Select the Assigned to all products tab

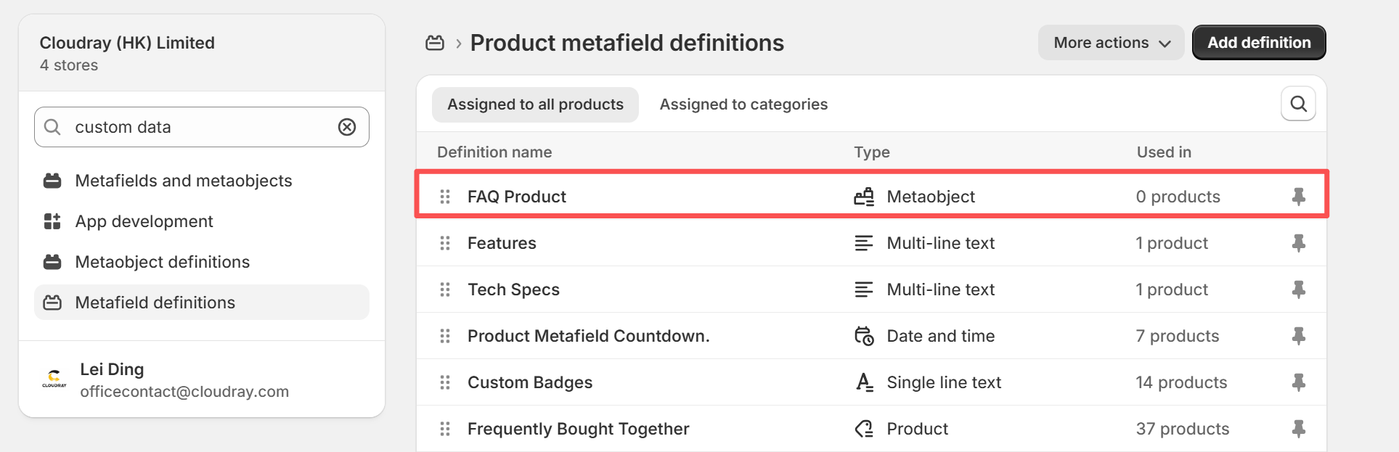point(535,104)
